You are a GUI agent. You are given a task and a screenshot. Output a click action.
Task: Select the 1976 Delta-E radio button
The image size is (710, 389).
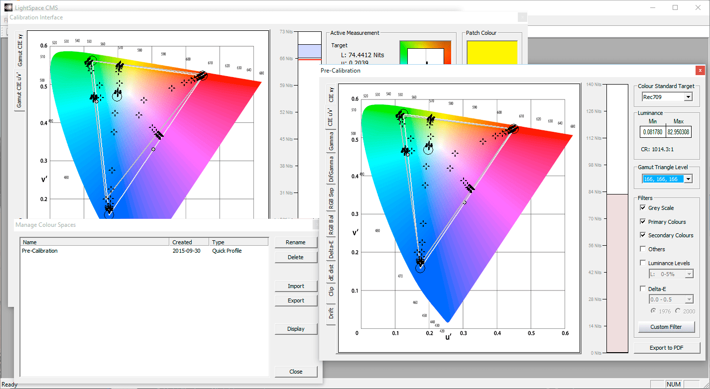tap(654, 311)
